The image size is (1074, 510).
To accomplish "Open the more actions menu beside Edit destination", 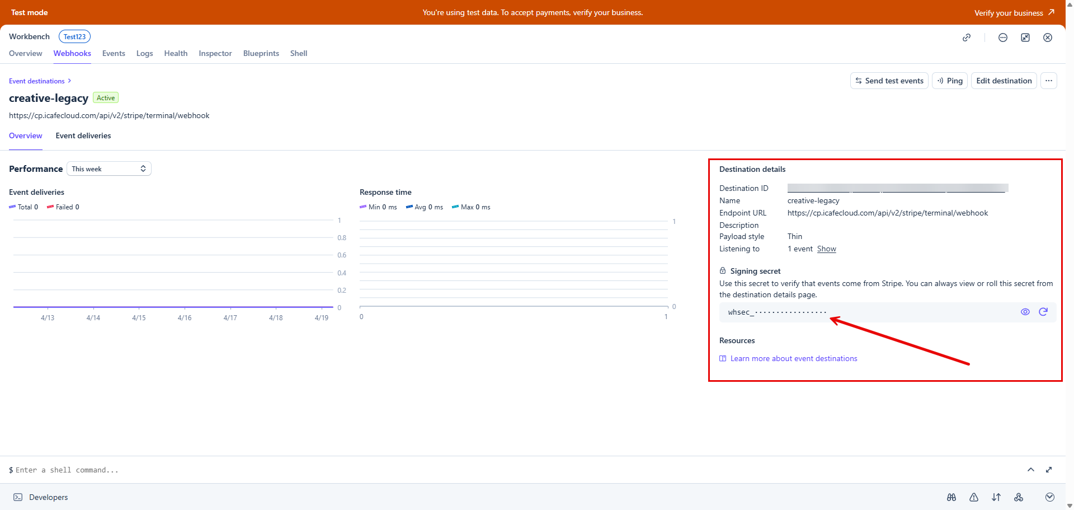I will (1048, 81).
